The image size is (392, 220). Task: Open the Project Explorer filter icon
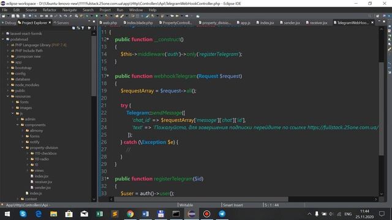(83, 28)
